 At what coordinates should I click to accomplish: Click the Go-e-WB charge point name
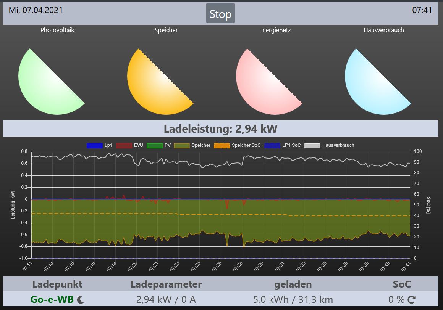pos(52,300)
